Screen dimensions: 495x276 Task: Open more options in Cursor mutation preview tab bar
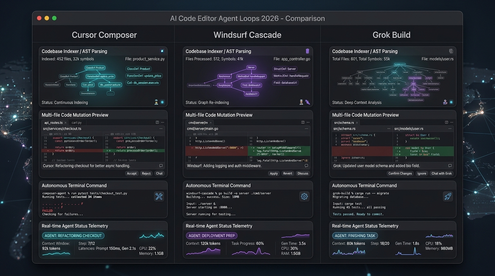point(162,123)
